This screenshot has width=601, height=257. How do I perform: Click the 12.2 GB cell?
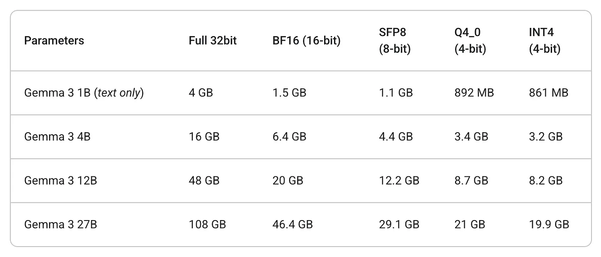[399, 180]
